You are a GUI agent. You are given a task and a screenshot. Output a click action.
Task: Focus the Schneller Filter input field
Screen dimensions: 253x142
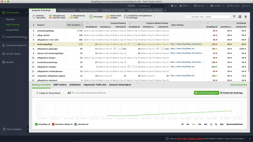tap(211, 17)
